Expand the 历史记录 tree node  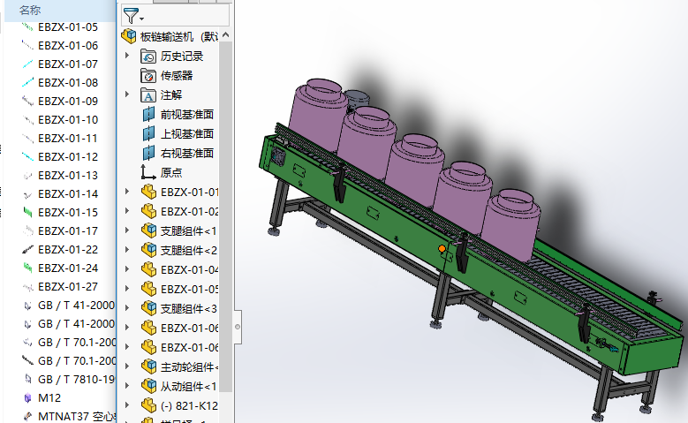pyautogui.click(x=127, y=56)
